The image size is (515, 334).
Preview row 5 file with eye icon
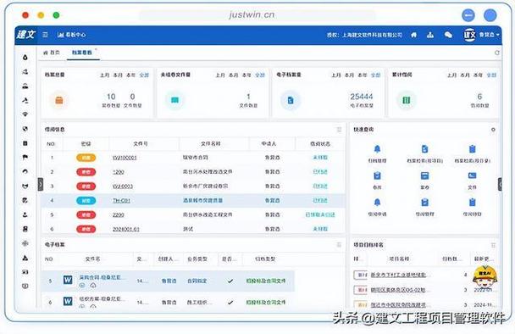pyautogui.click(x=82, y=286)
